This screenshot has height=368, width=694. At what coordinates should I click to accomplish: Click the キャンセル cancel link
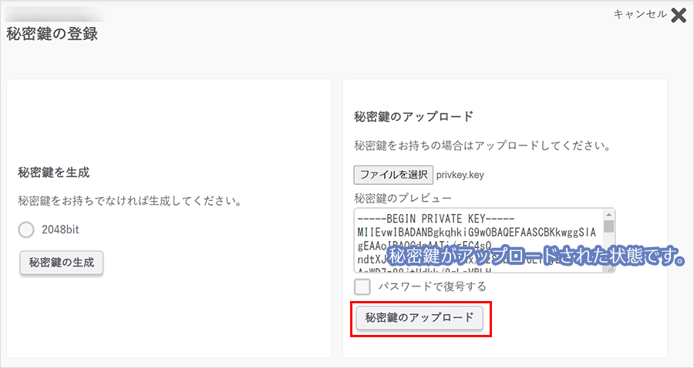pos(639,15)
